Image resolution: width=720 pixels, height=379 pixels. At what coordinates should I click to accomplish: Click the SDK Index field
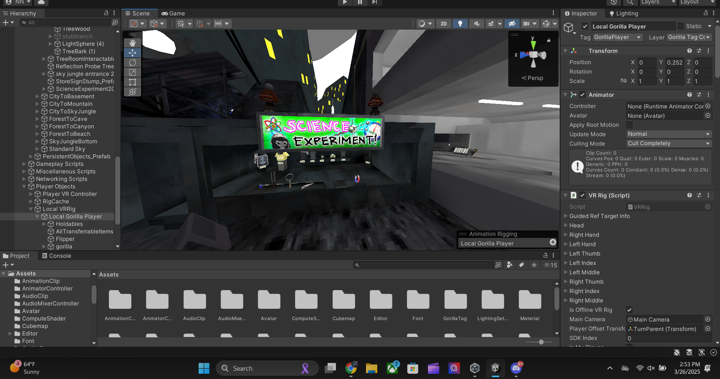click(669, 338)
